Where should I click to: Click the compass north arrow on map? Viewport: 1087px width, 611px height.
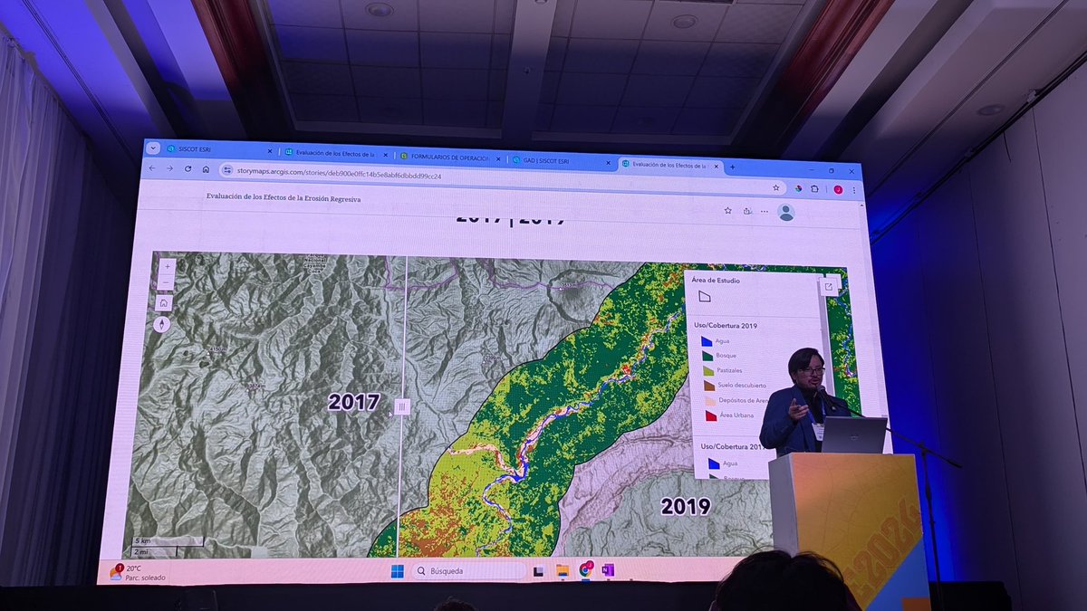(x=162, y=324)
